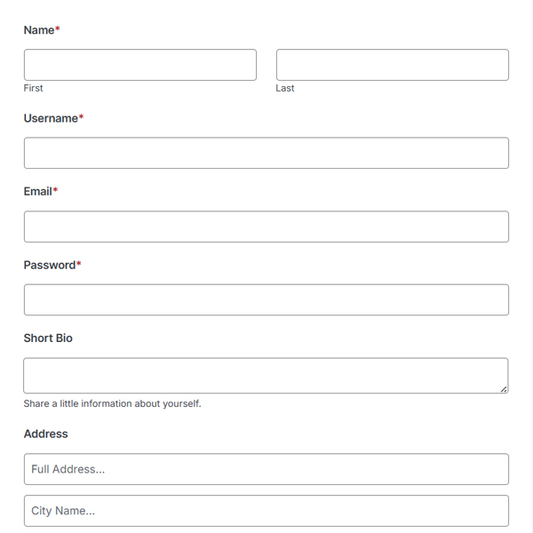The height and width of the screenshot is (533, 533).
Task: Click the red asterisk beside Password
Action: [78, 264]
